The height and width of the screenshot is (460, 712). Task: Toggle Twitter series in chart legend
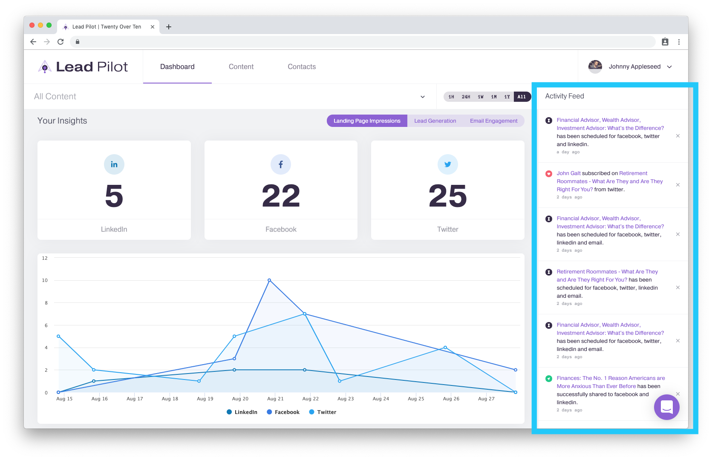click(x=323, y=412)
